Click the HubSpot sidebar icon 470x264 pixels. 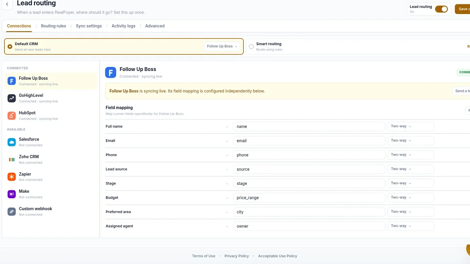pos(12,116)
